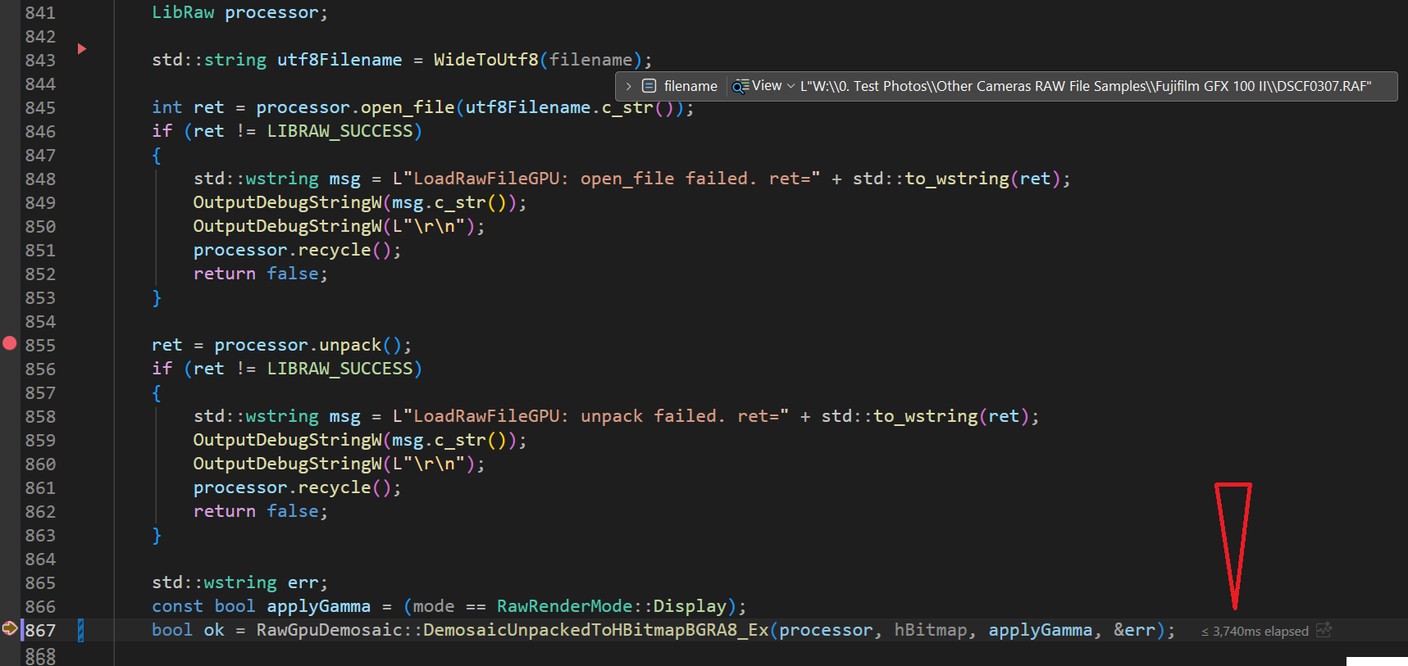
Task: Click line number 848 in the gutter
Action: [x=40, y=179]
